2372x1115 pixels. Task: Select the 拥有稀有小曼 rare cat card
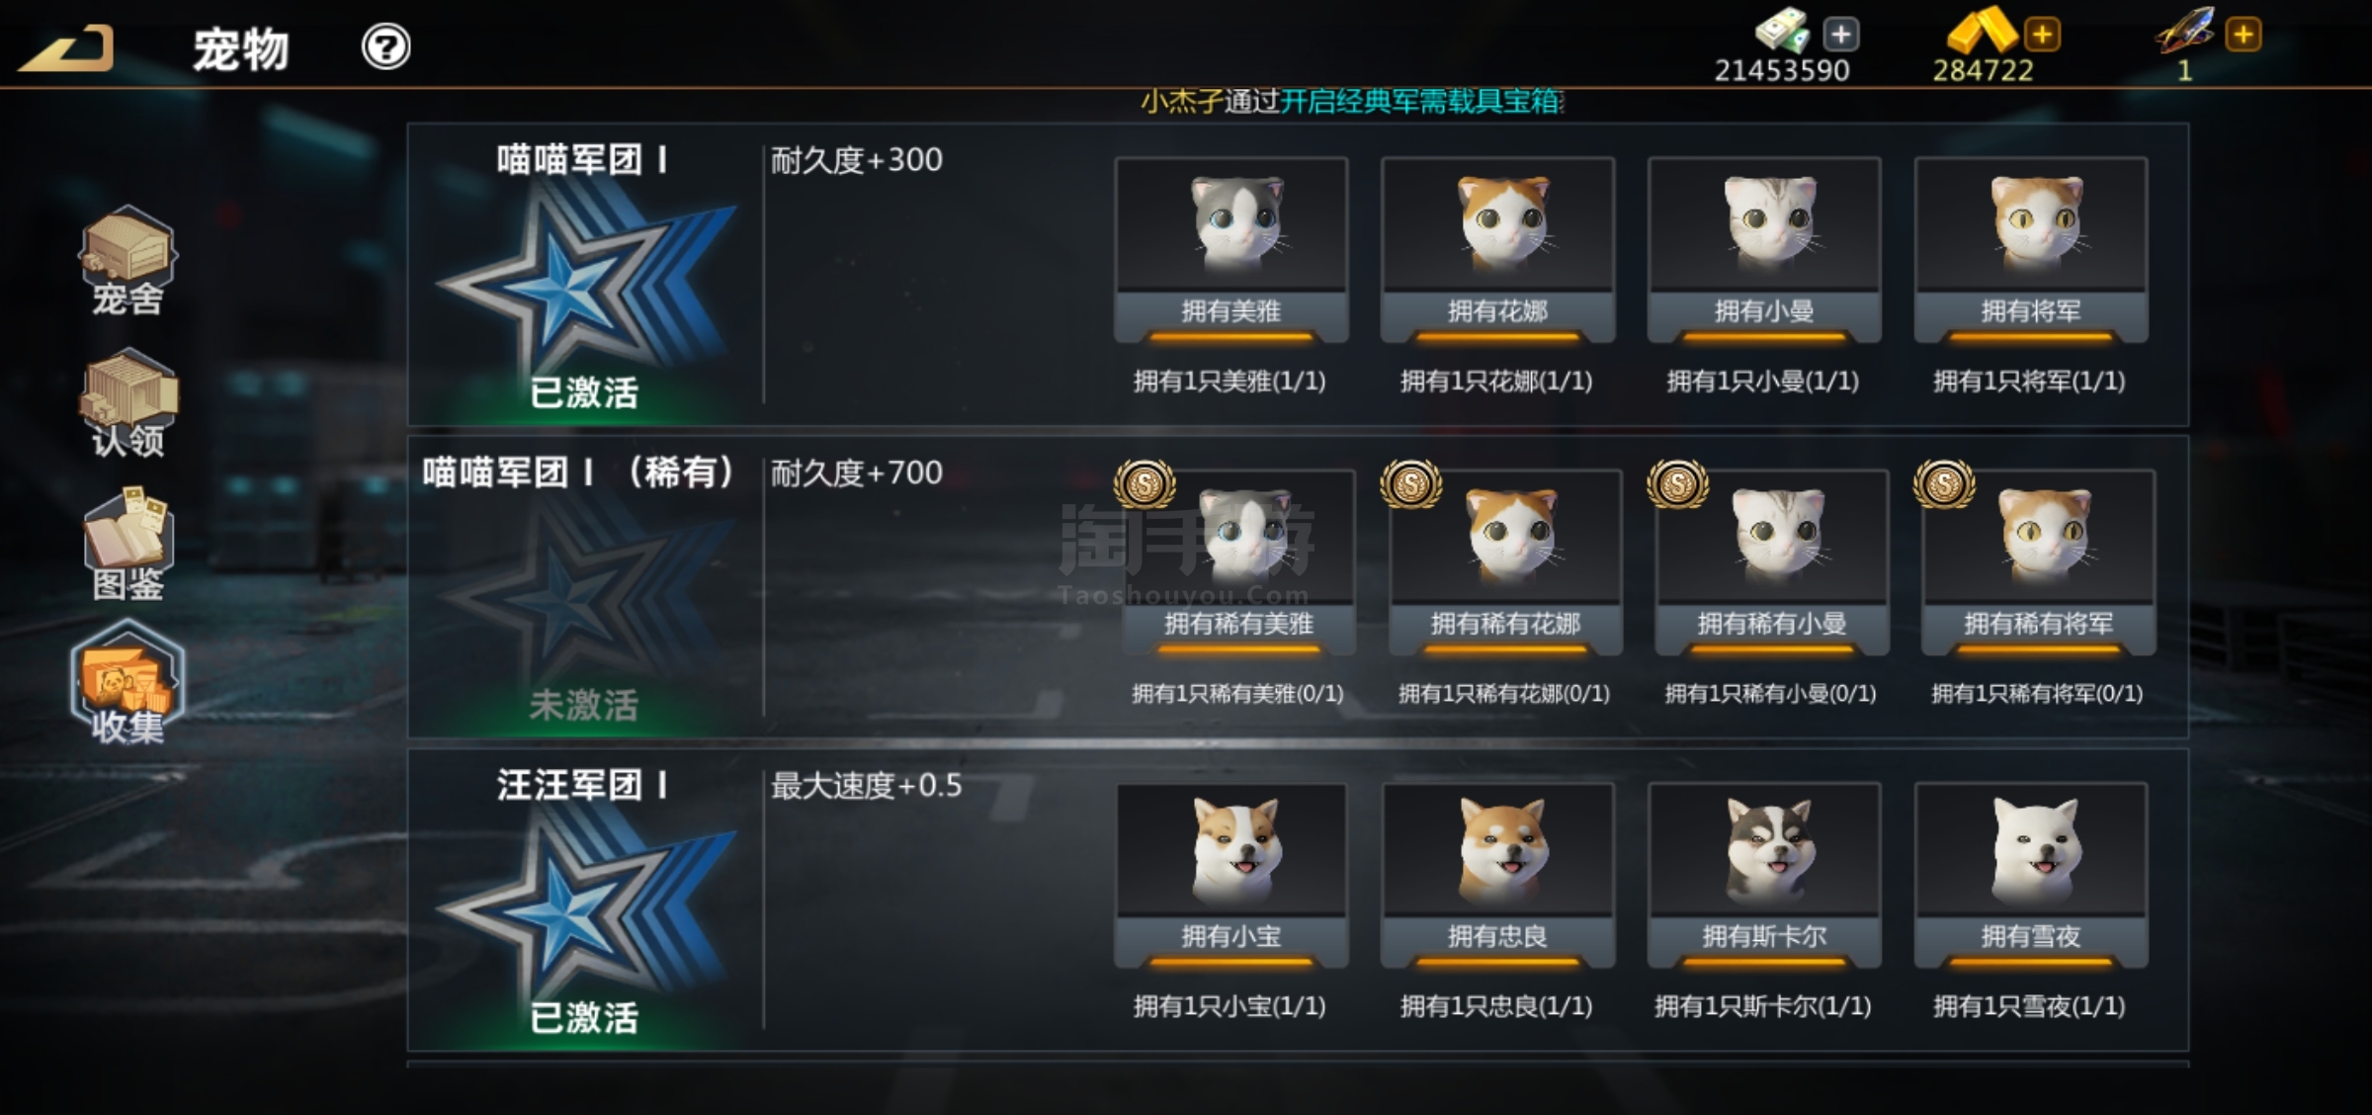(1772, 562)
